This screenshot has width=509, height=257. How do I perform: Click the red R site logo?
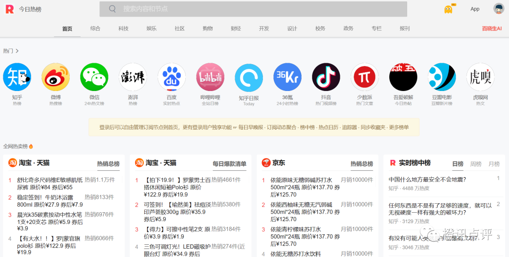click(x=10, y=9)
